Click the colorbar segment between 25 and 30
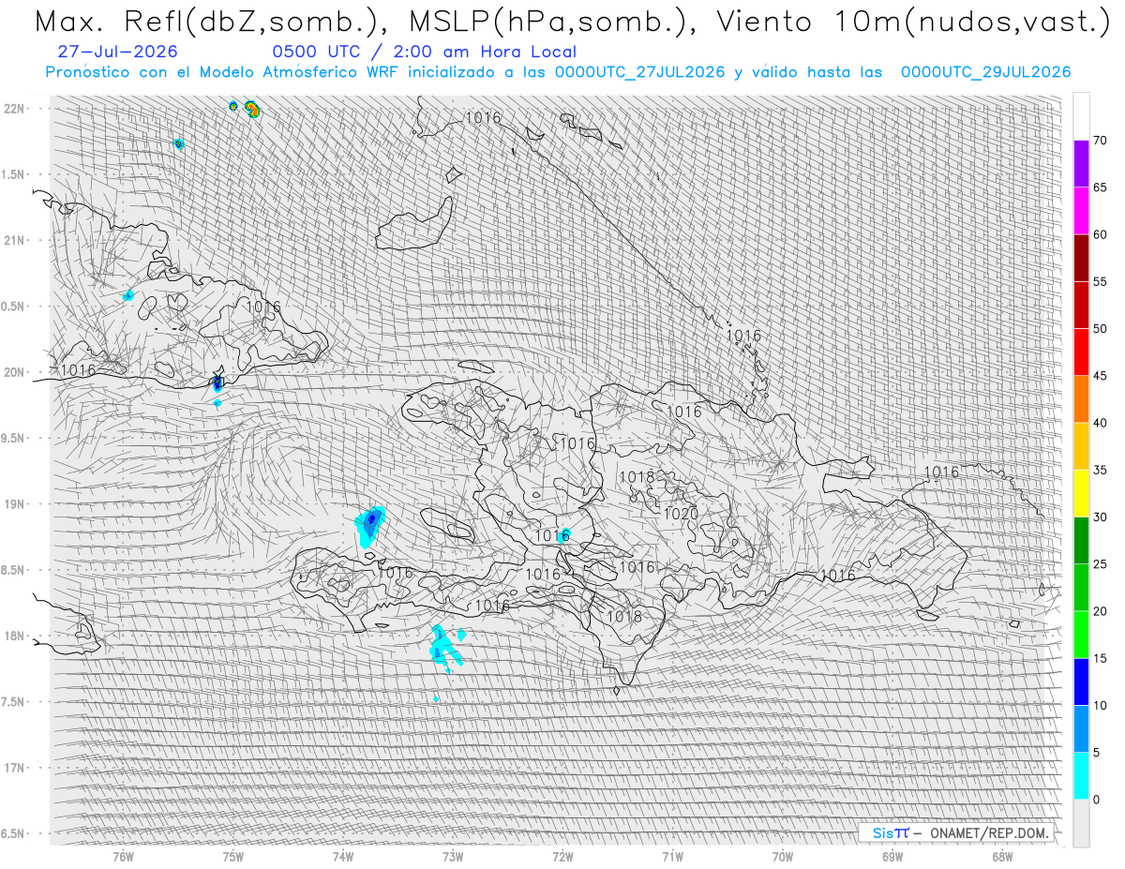 point(1081,540)
